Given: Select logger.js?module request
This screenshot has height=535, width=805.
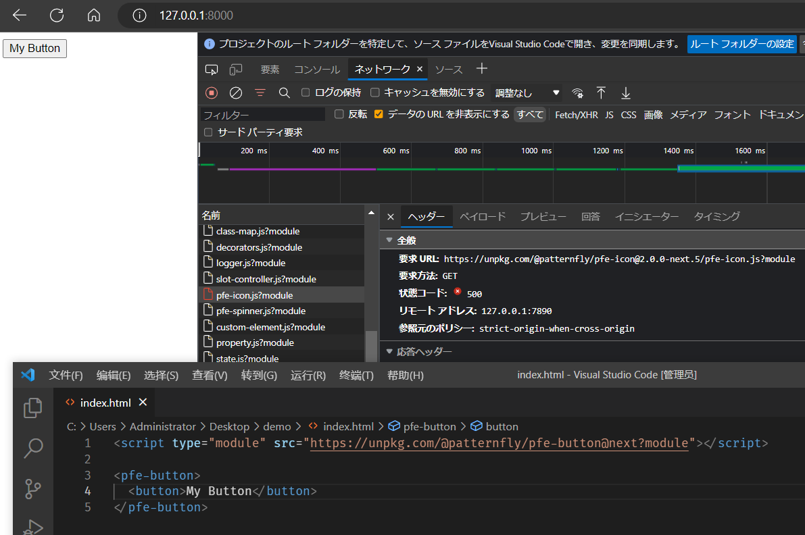Looking at the screenshot, I should pyautogui.click(x=282, y=263).
